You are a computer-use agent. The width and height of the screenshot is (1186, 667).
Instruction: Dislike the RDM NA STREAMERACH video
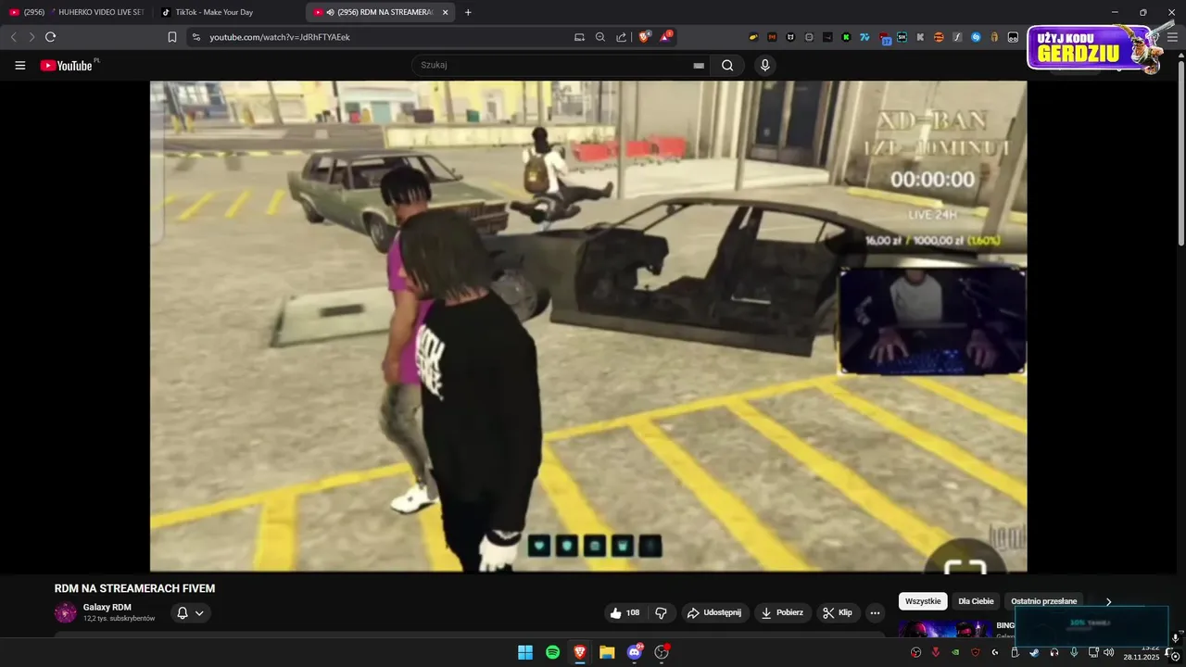click(661, 612)
